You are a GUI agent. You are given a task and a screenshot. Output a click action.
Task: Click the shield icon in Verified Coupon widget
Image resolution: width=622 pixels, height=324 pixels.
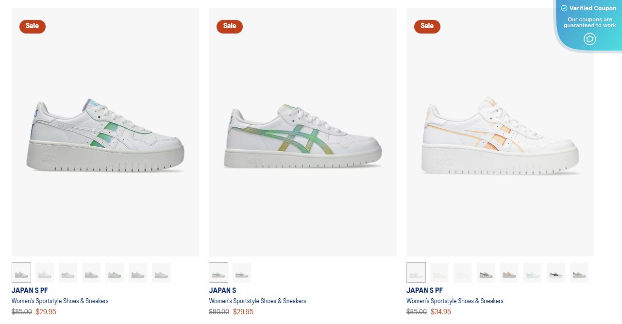[589, 39]
